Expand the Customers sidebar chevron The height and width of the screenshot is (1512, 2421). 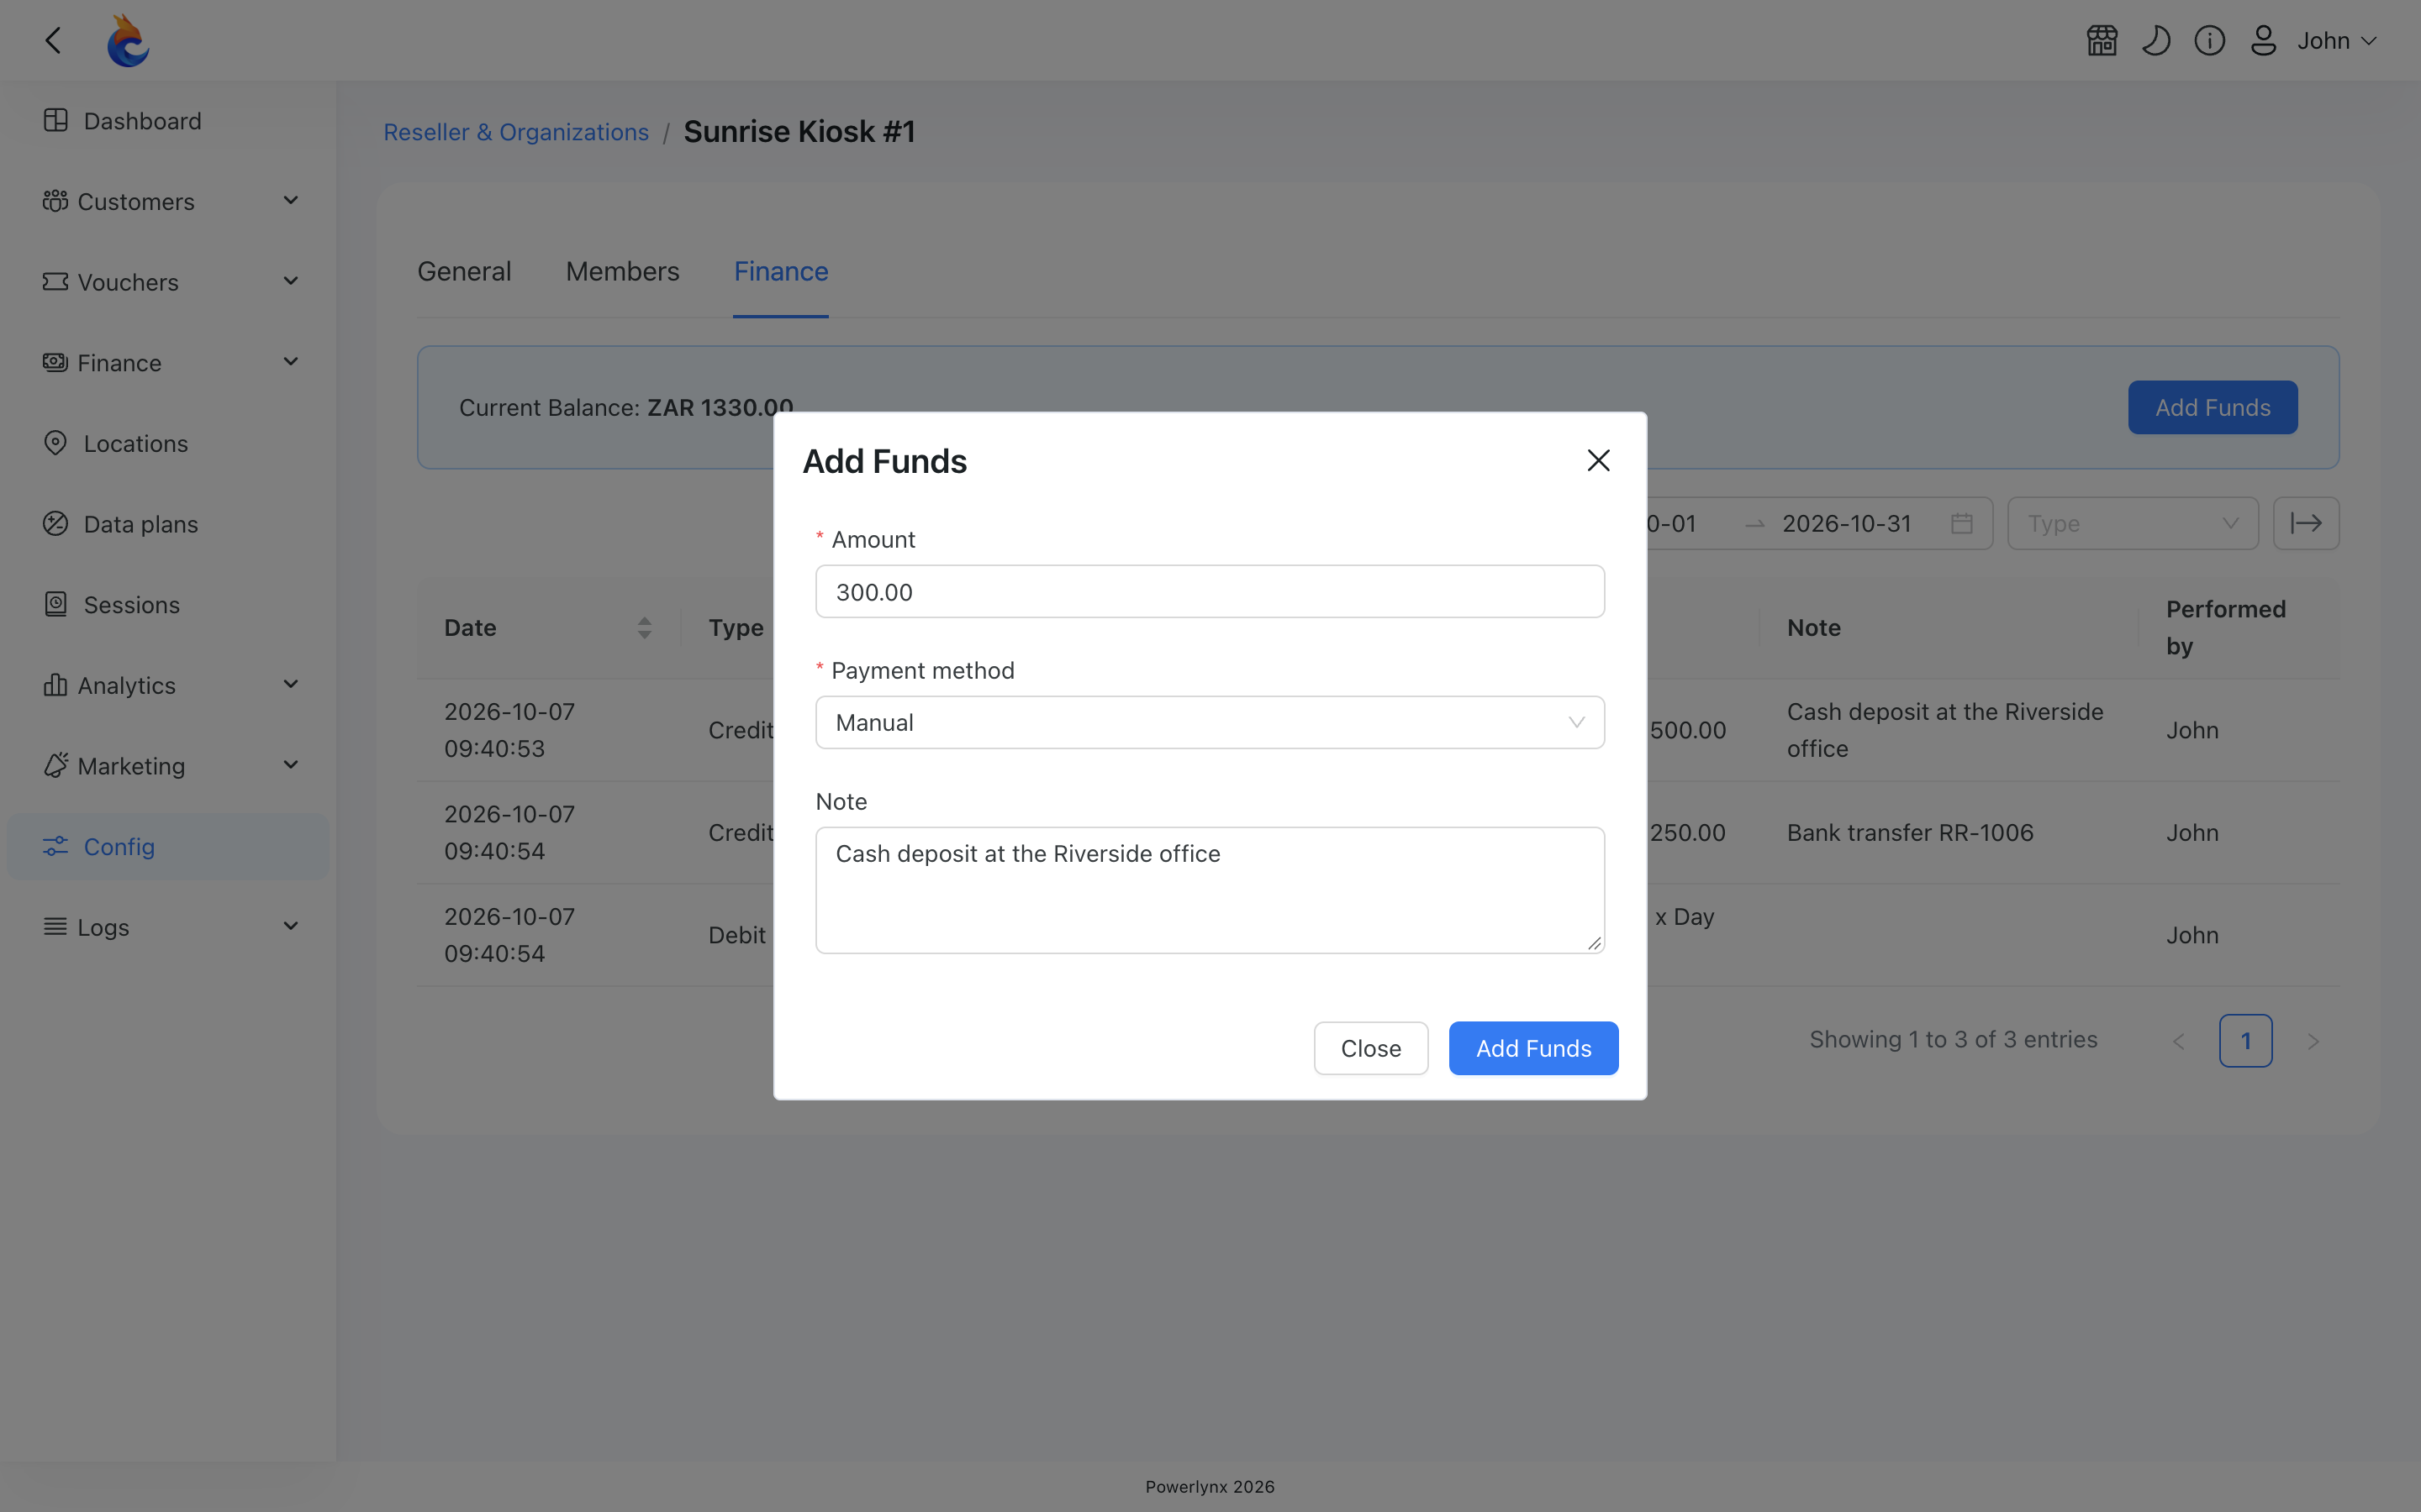[x=290, y=201]
